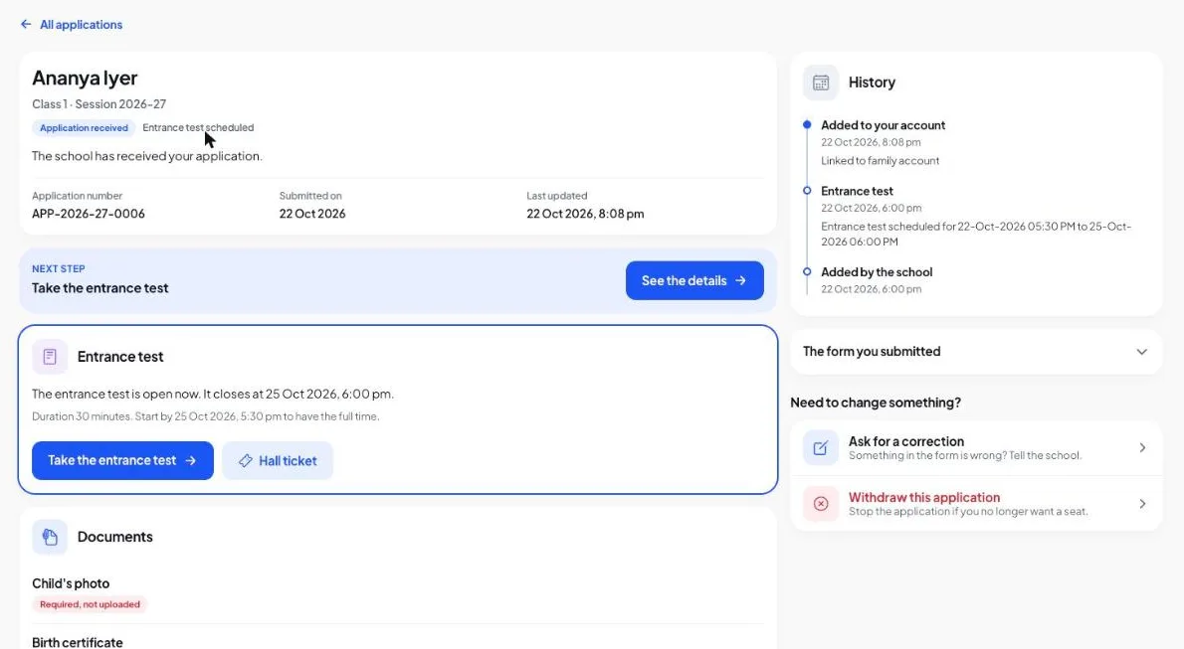Open the Withdraw this application chevron

[1142, 503]
